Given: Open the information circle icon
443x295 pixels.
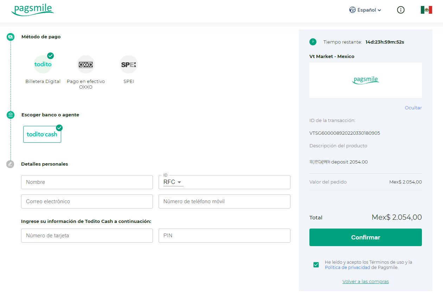Looking at the screenshot, I should [x=400, y=10].
